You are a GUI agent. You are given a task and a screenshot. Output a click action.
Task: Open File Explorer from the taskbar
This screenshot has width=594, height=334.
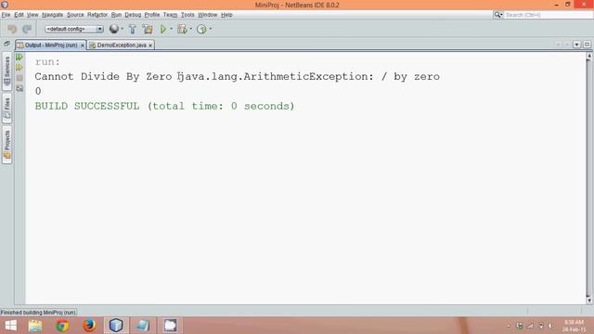click(35, 326)
